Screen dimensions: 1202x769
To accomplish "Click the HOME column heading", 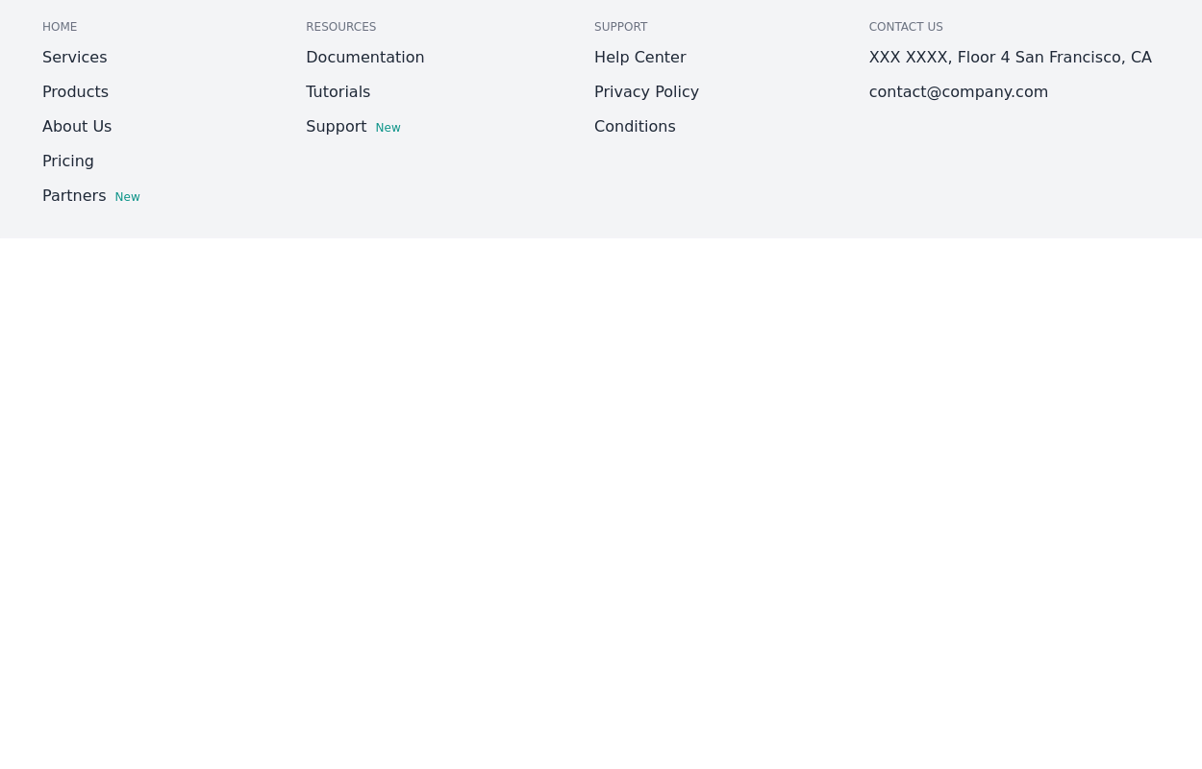I will click(60, 27).
